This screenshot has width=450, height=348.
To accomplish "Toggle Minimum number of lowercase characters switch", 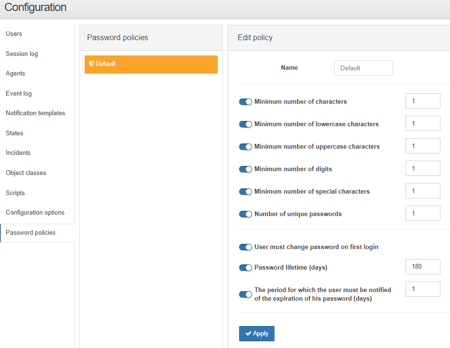I will point(245,124).
